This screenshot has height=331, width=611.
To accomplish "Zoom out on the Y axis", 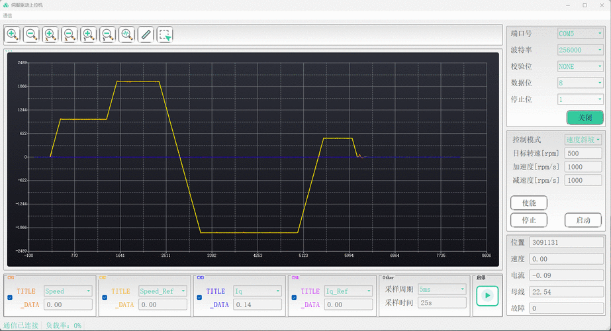I will pos(108,34).
